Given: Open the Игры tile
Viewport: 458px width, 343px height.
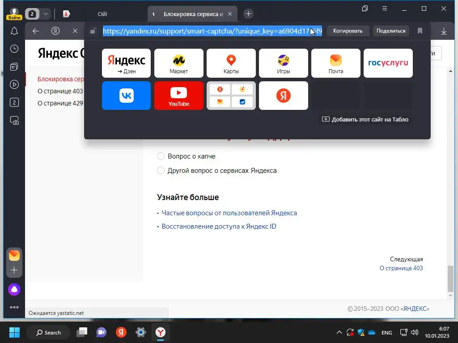Looking at the screenshot, I should [x=283, y=63].
